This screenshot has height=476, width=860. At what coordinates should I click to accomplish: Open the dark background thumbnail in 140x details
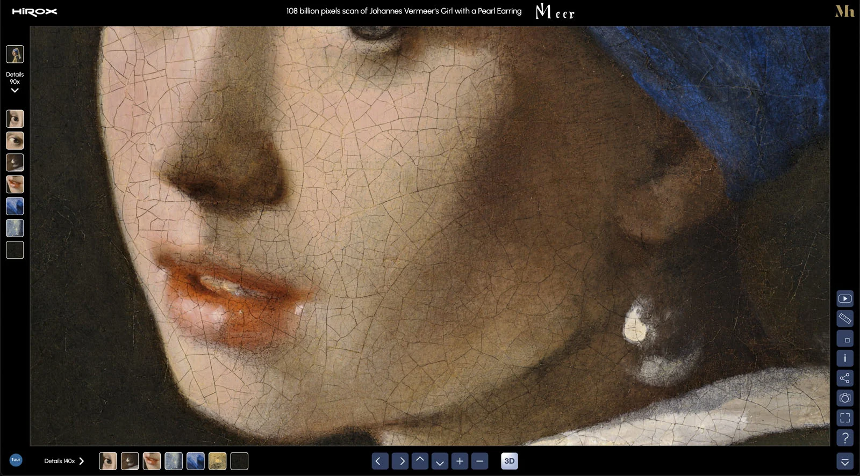[239, 461]
